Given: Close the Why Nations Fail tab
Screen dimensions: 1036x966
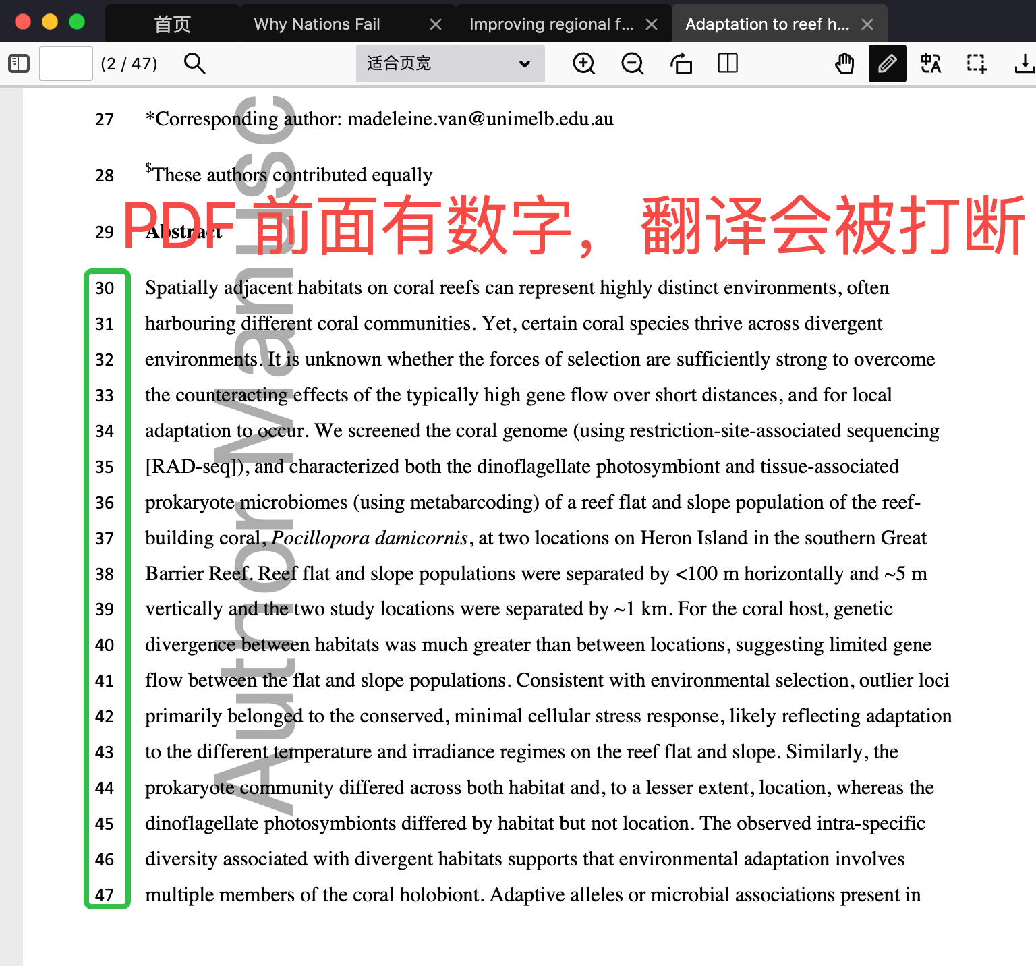Looking at the screenshot, I should pos(436,24).
